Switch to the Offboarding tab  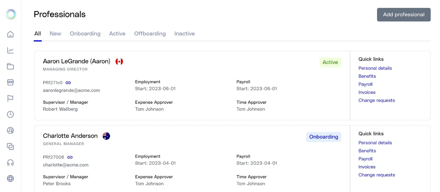pos(150,34)
